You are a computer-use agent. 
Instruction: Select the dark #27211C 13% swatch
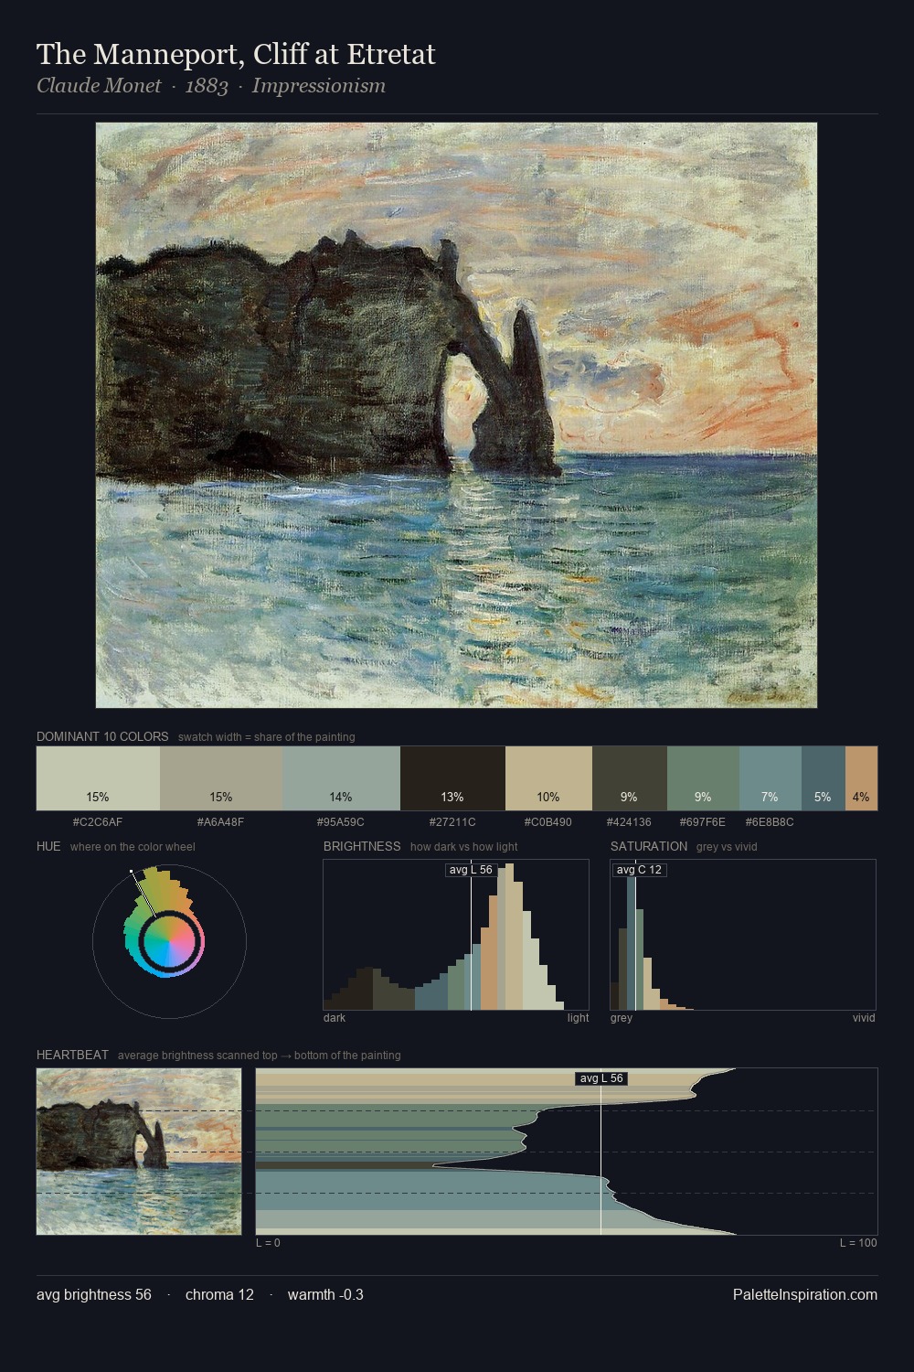tap(452, 778)
